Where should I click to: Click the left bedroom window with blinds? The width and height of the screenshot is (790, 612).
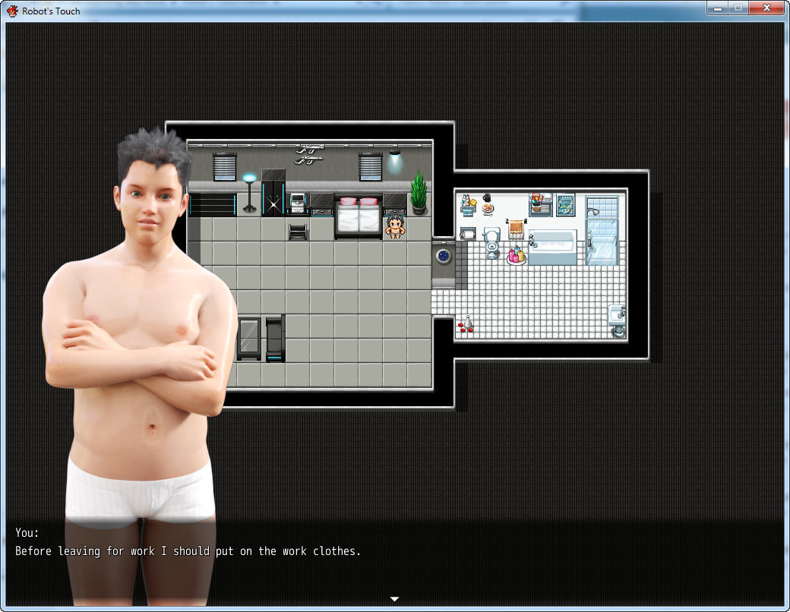click(x=225, y=167)
